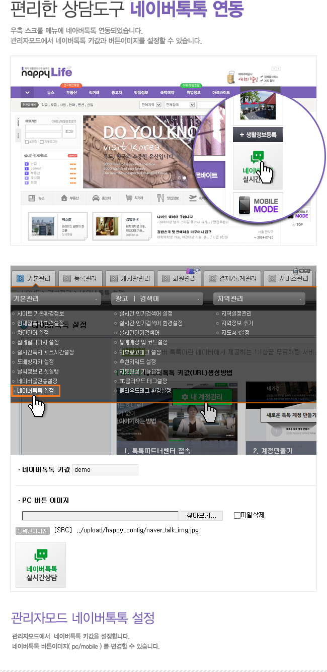Click the 직거래 cart icon in category bar
Image resolution: width=327 pixels, height=672 pixels.
129,198
